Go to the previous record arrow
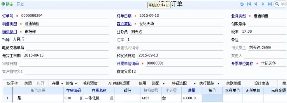This screenshot has height=103, width=287. tap(256, 4)
